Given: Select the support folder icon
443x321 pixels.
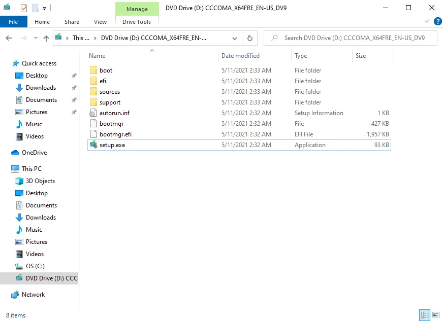Looking at the screenshot, I should [x=93, y=102].
